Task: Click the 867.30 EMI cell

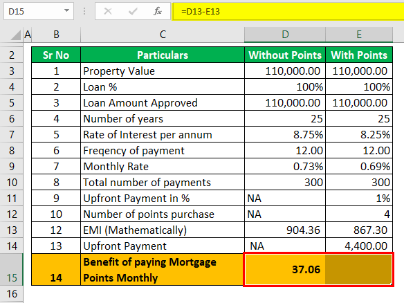Action: pyautogui.click(x=359, y=230)
